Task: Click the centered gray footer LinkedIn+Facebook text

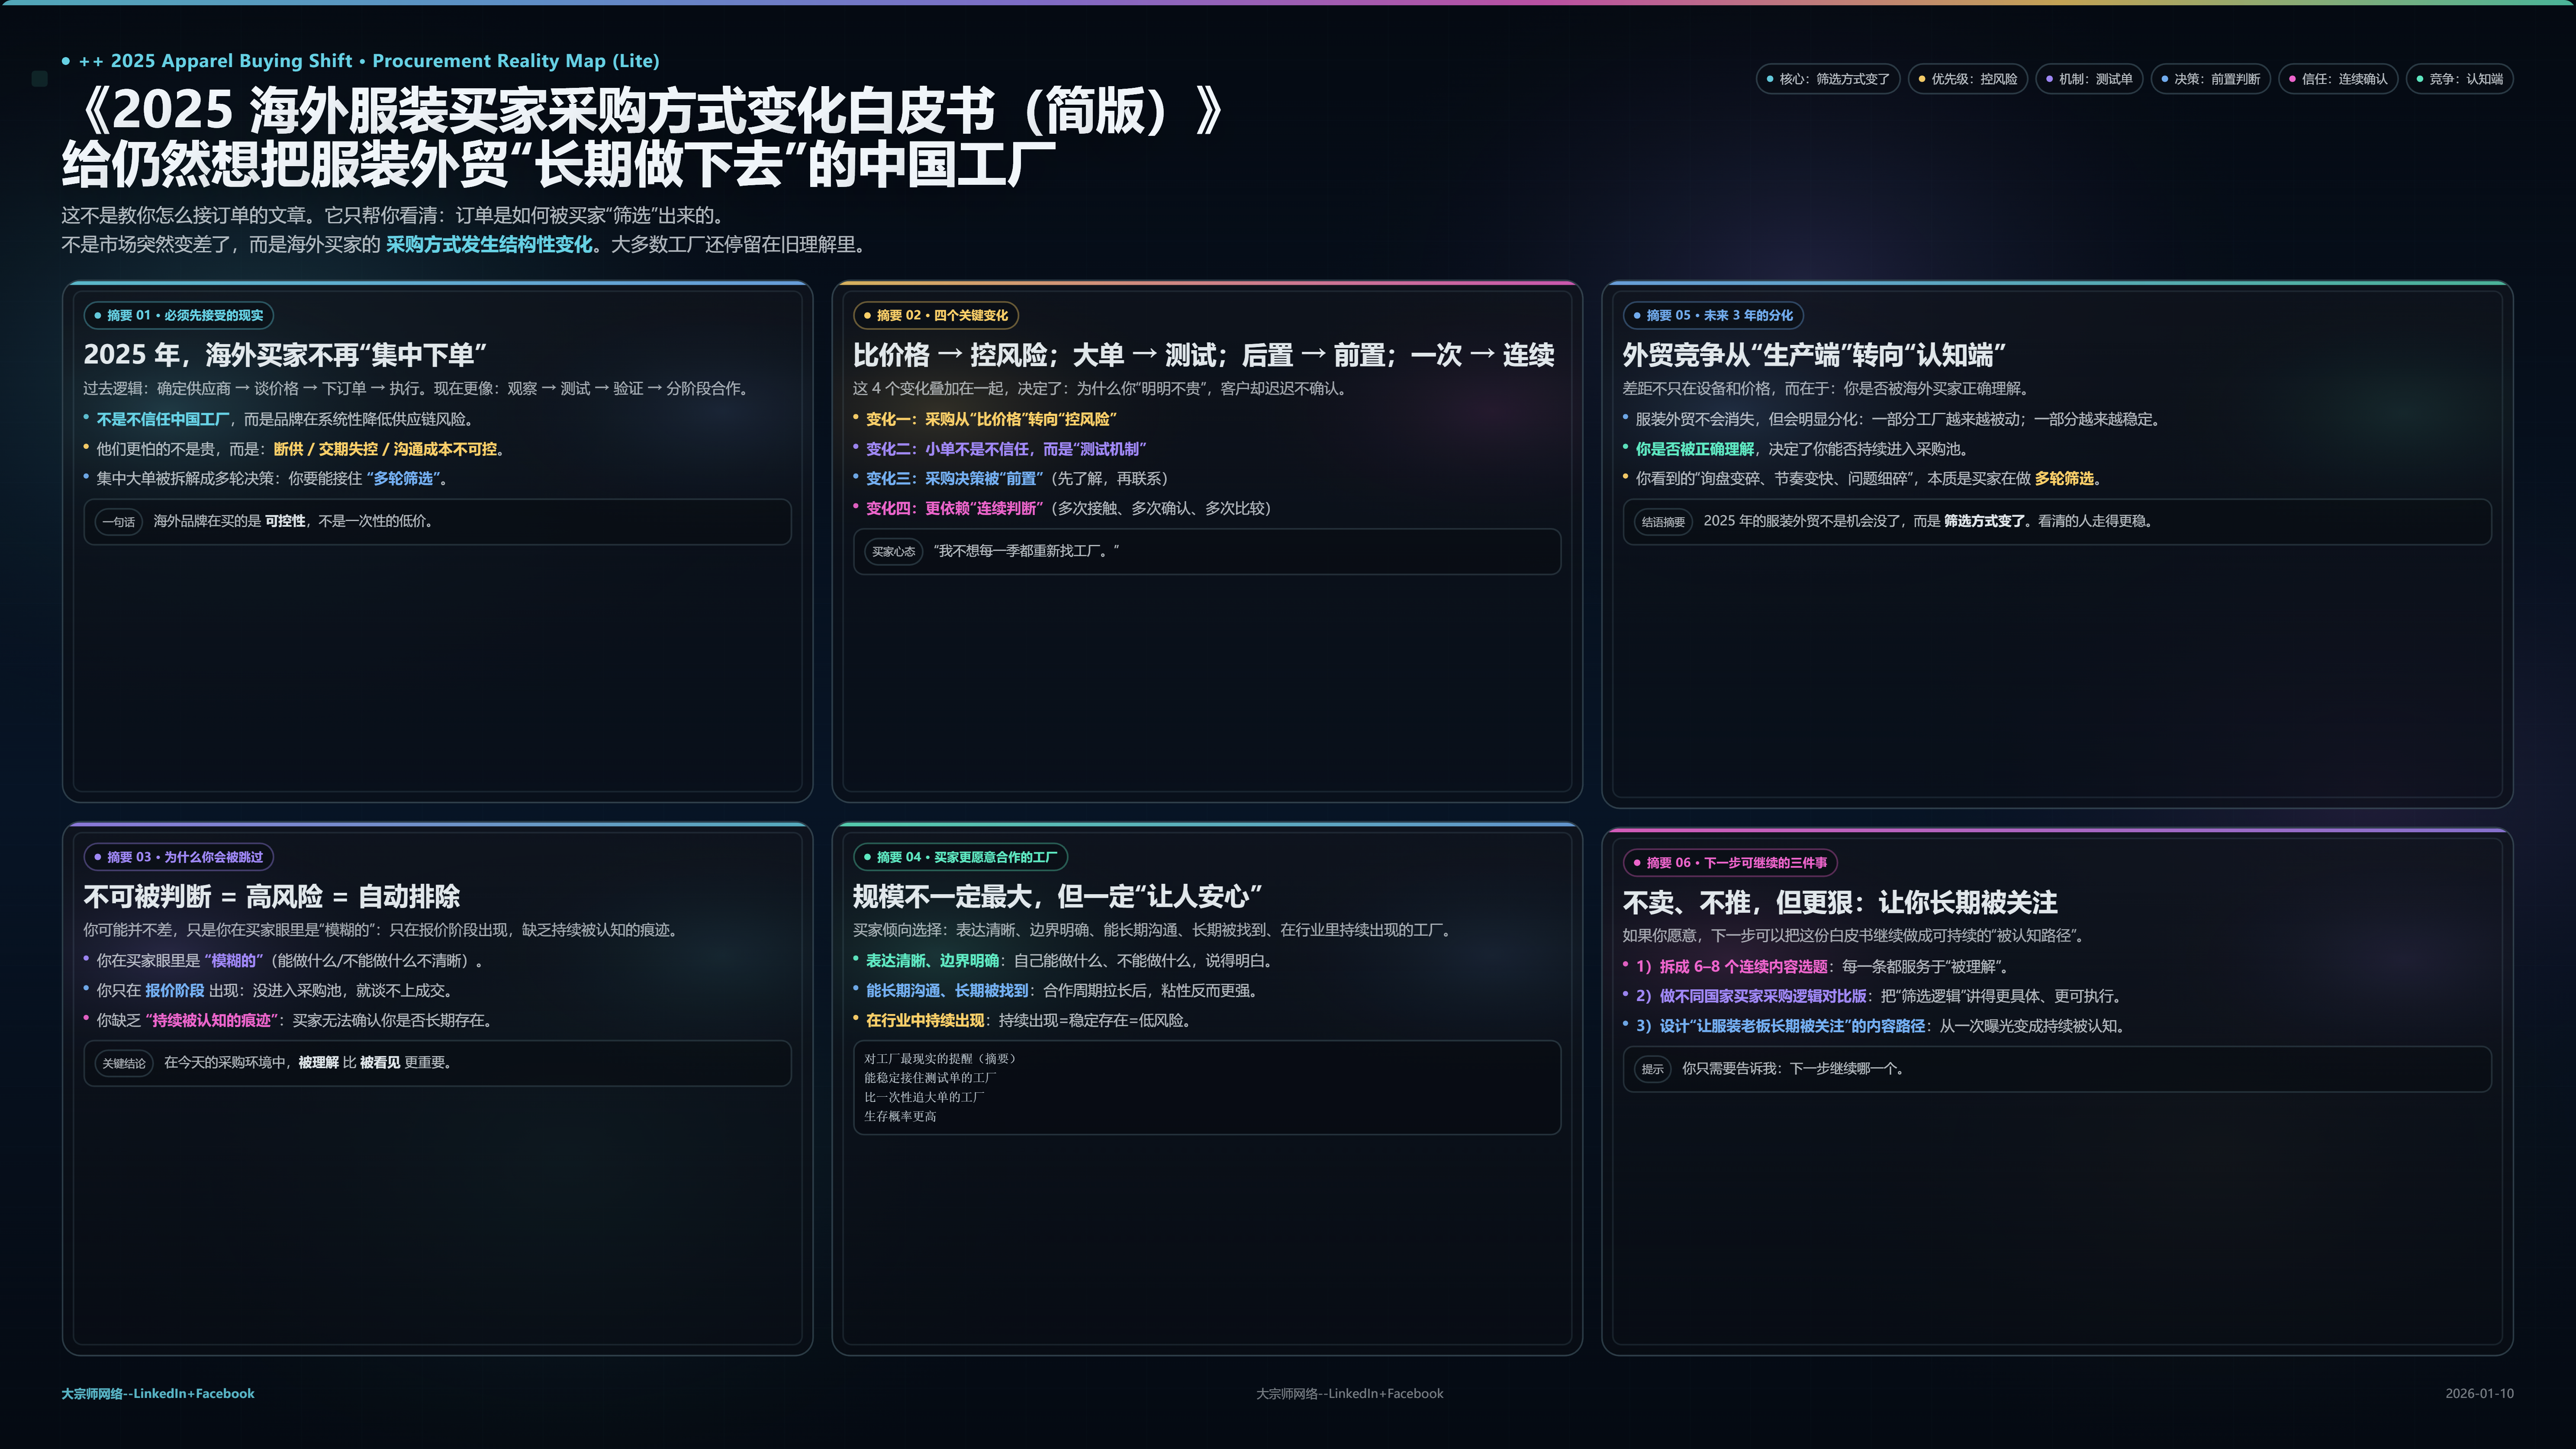Action: pyautogui.click(x=1349, y=1393)
